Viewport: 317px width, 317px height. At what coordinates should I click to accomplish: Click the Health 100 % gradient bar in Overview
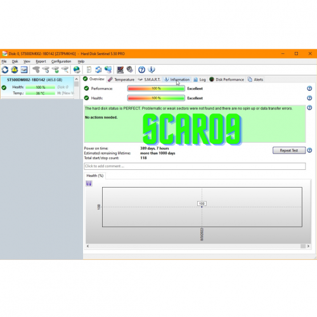click(156, 98)
